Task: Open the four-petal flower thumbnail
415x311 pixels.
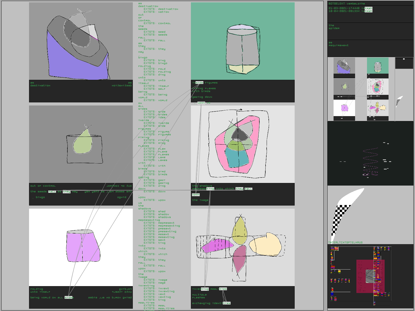Action: pos(378,108)
